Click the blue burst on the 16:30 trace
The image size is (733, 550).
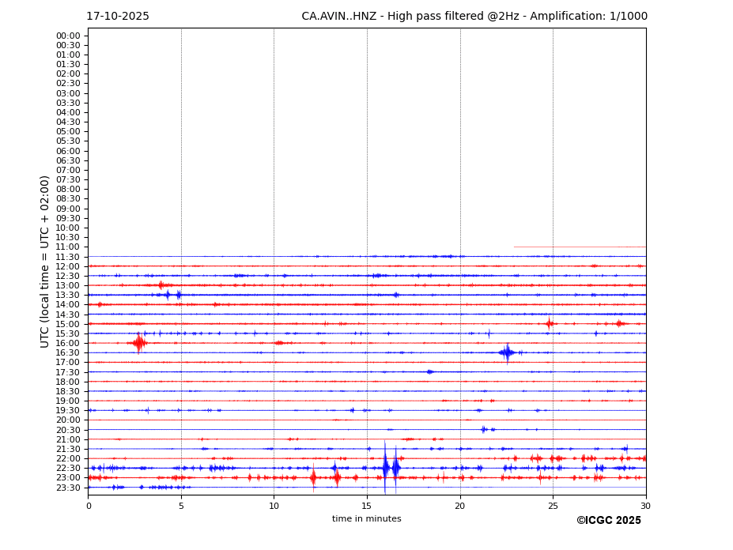507,352
